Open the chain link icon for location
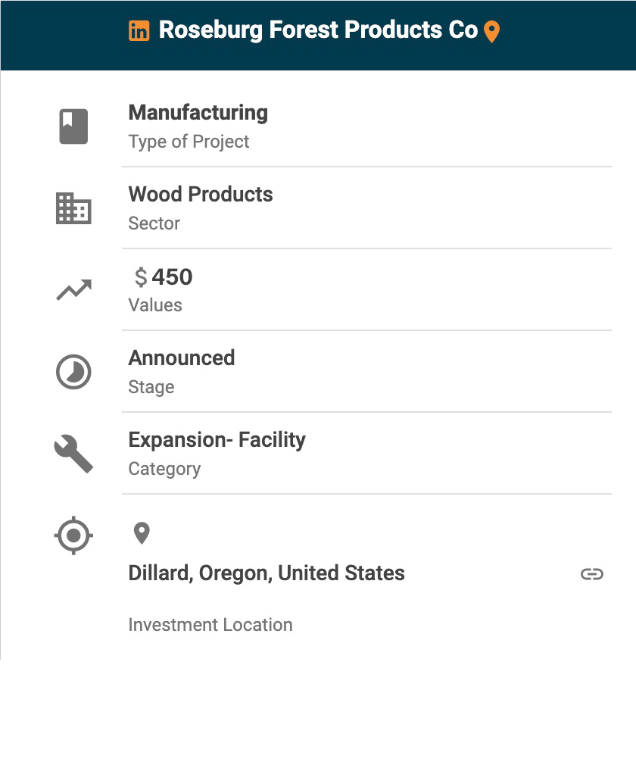This screenshot has height=765, width=636. (x=591, y=574)
